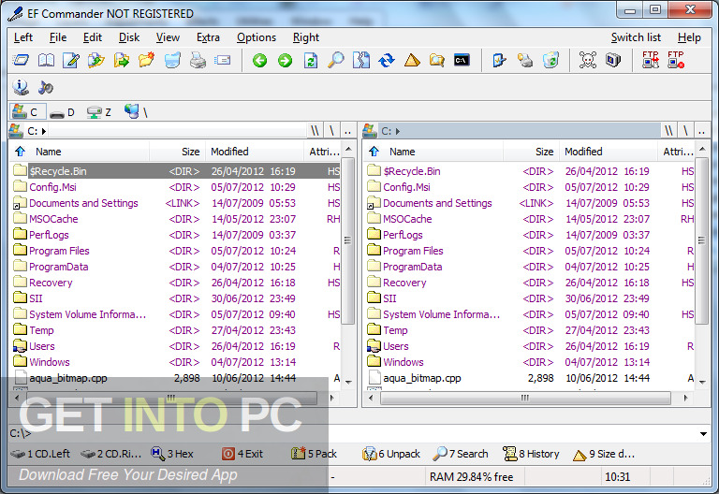
Task: Click the FTP connect icon
Action: tap(651, 60)
